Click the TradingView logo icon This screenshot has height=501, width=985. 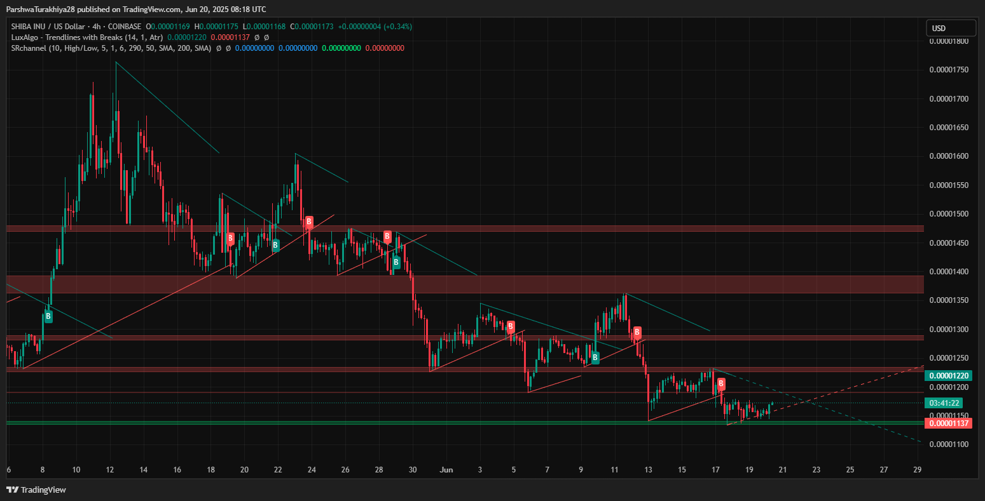12,490
